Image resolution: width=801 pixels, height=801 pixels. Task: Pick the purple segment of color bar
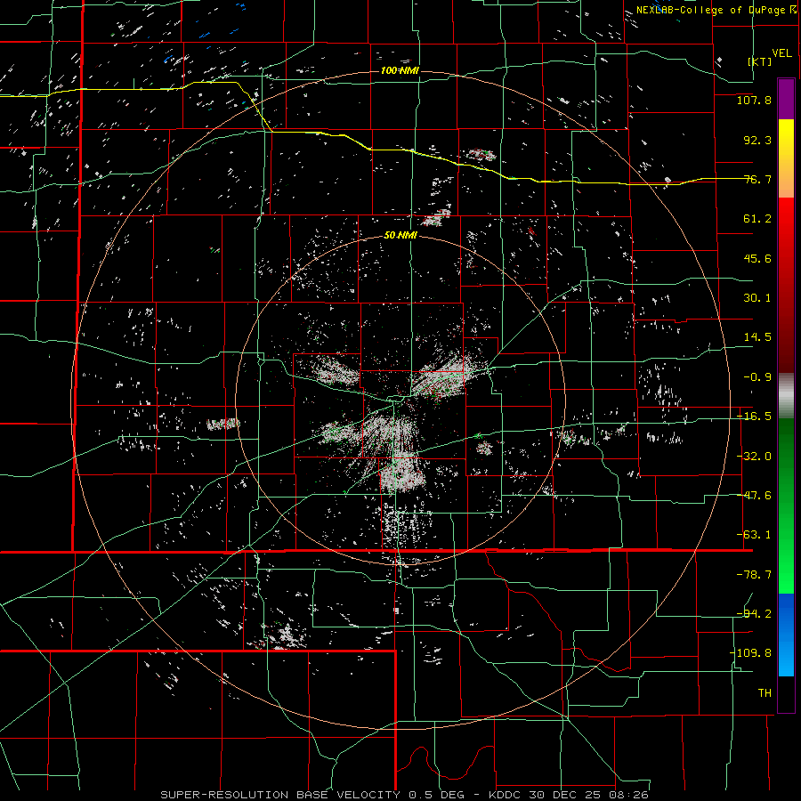[x=786, y=100]
